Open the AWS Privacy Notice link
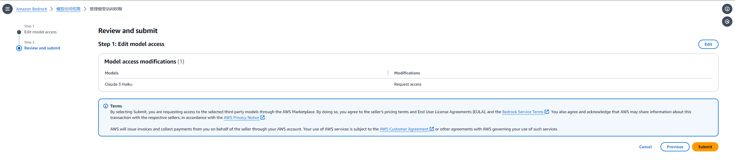 (241, 117)
